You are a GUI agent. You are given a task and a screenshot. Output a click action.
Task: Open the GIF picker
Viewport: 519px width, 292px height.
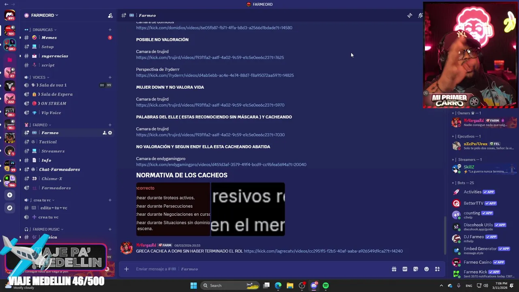coord(405,269)
